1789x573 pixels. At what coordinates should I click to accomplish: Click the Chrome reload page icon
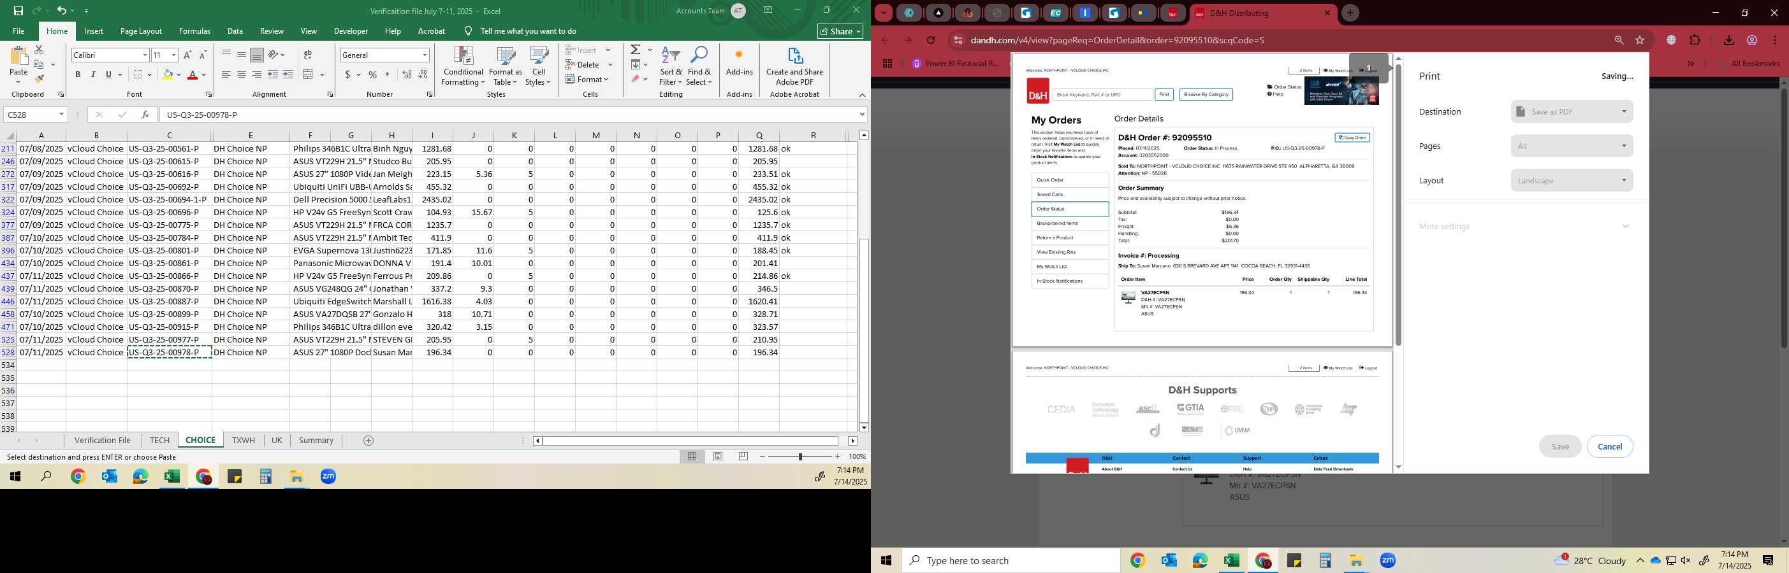931,40
